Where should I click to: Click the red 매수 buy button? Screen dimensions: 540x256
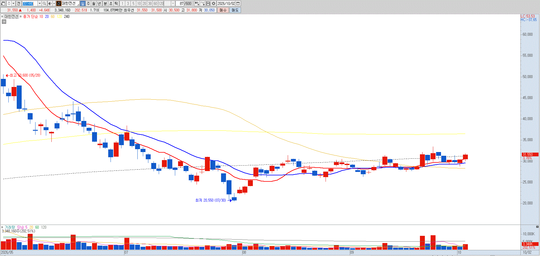tap(223, 10)
